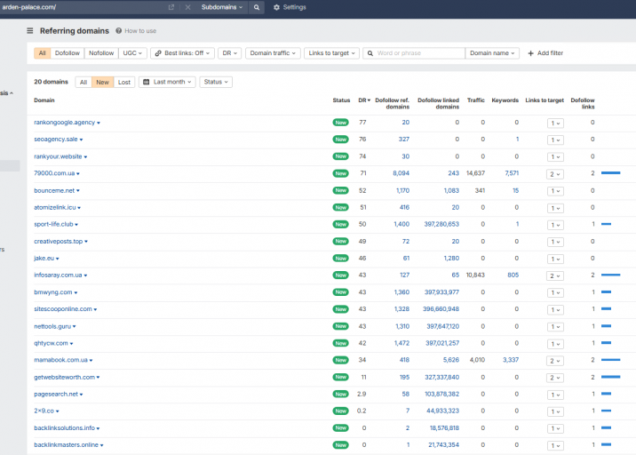Select the New domains tab
The height and width of the screenshot is (455, 636).
[103, 82]
